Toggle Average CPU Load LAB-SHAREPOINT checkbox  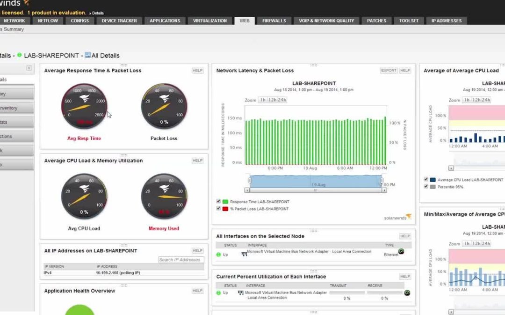[x=426, y=179]
